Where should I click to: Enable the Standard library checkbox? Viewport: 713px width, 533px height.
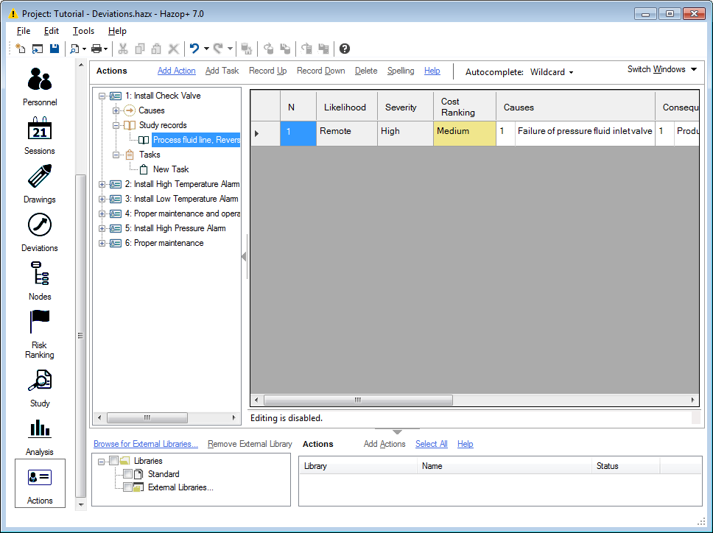[127, 474]
